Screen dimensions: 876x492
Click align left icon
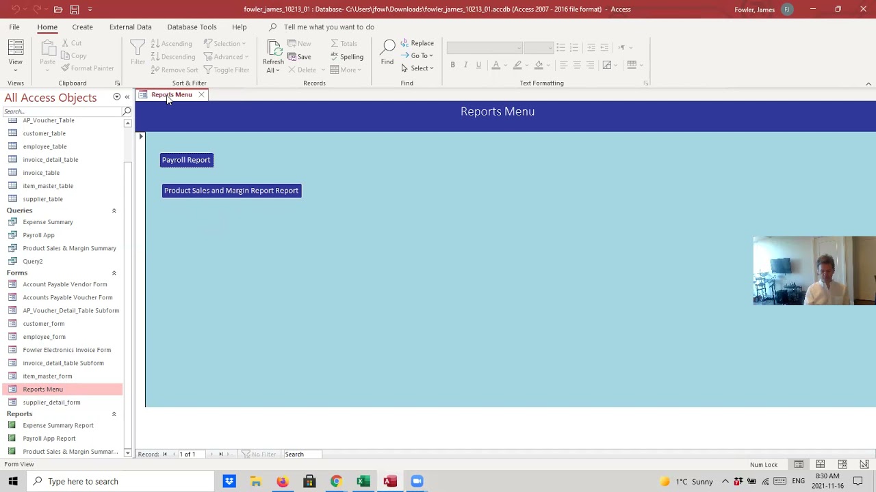(563, 65)
